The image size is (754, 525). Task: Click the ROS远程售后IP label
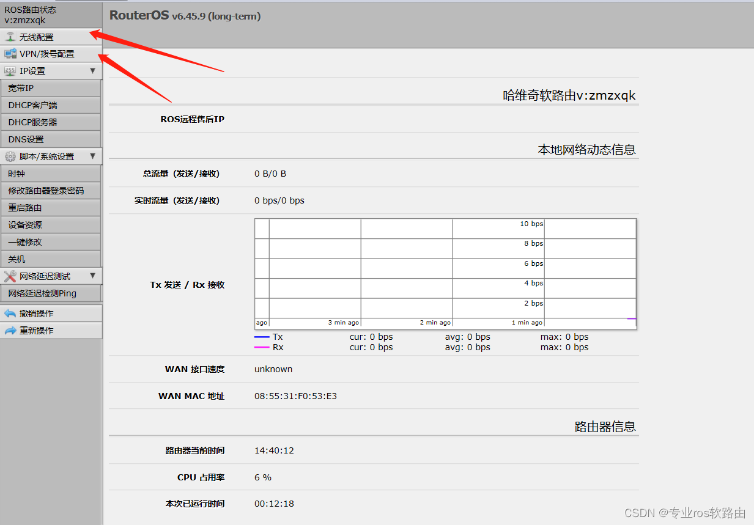click(x=193, y=119)
